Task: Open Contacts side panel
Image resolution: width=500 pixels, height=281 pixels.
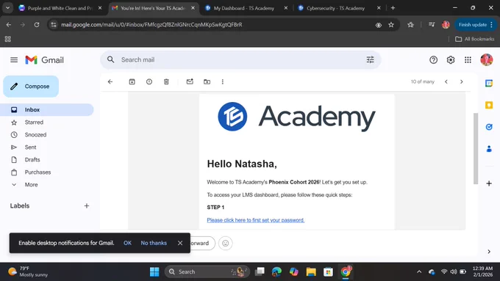Action: point(489,149)
